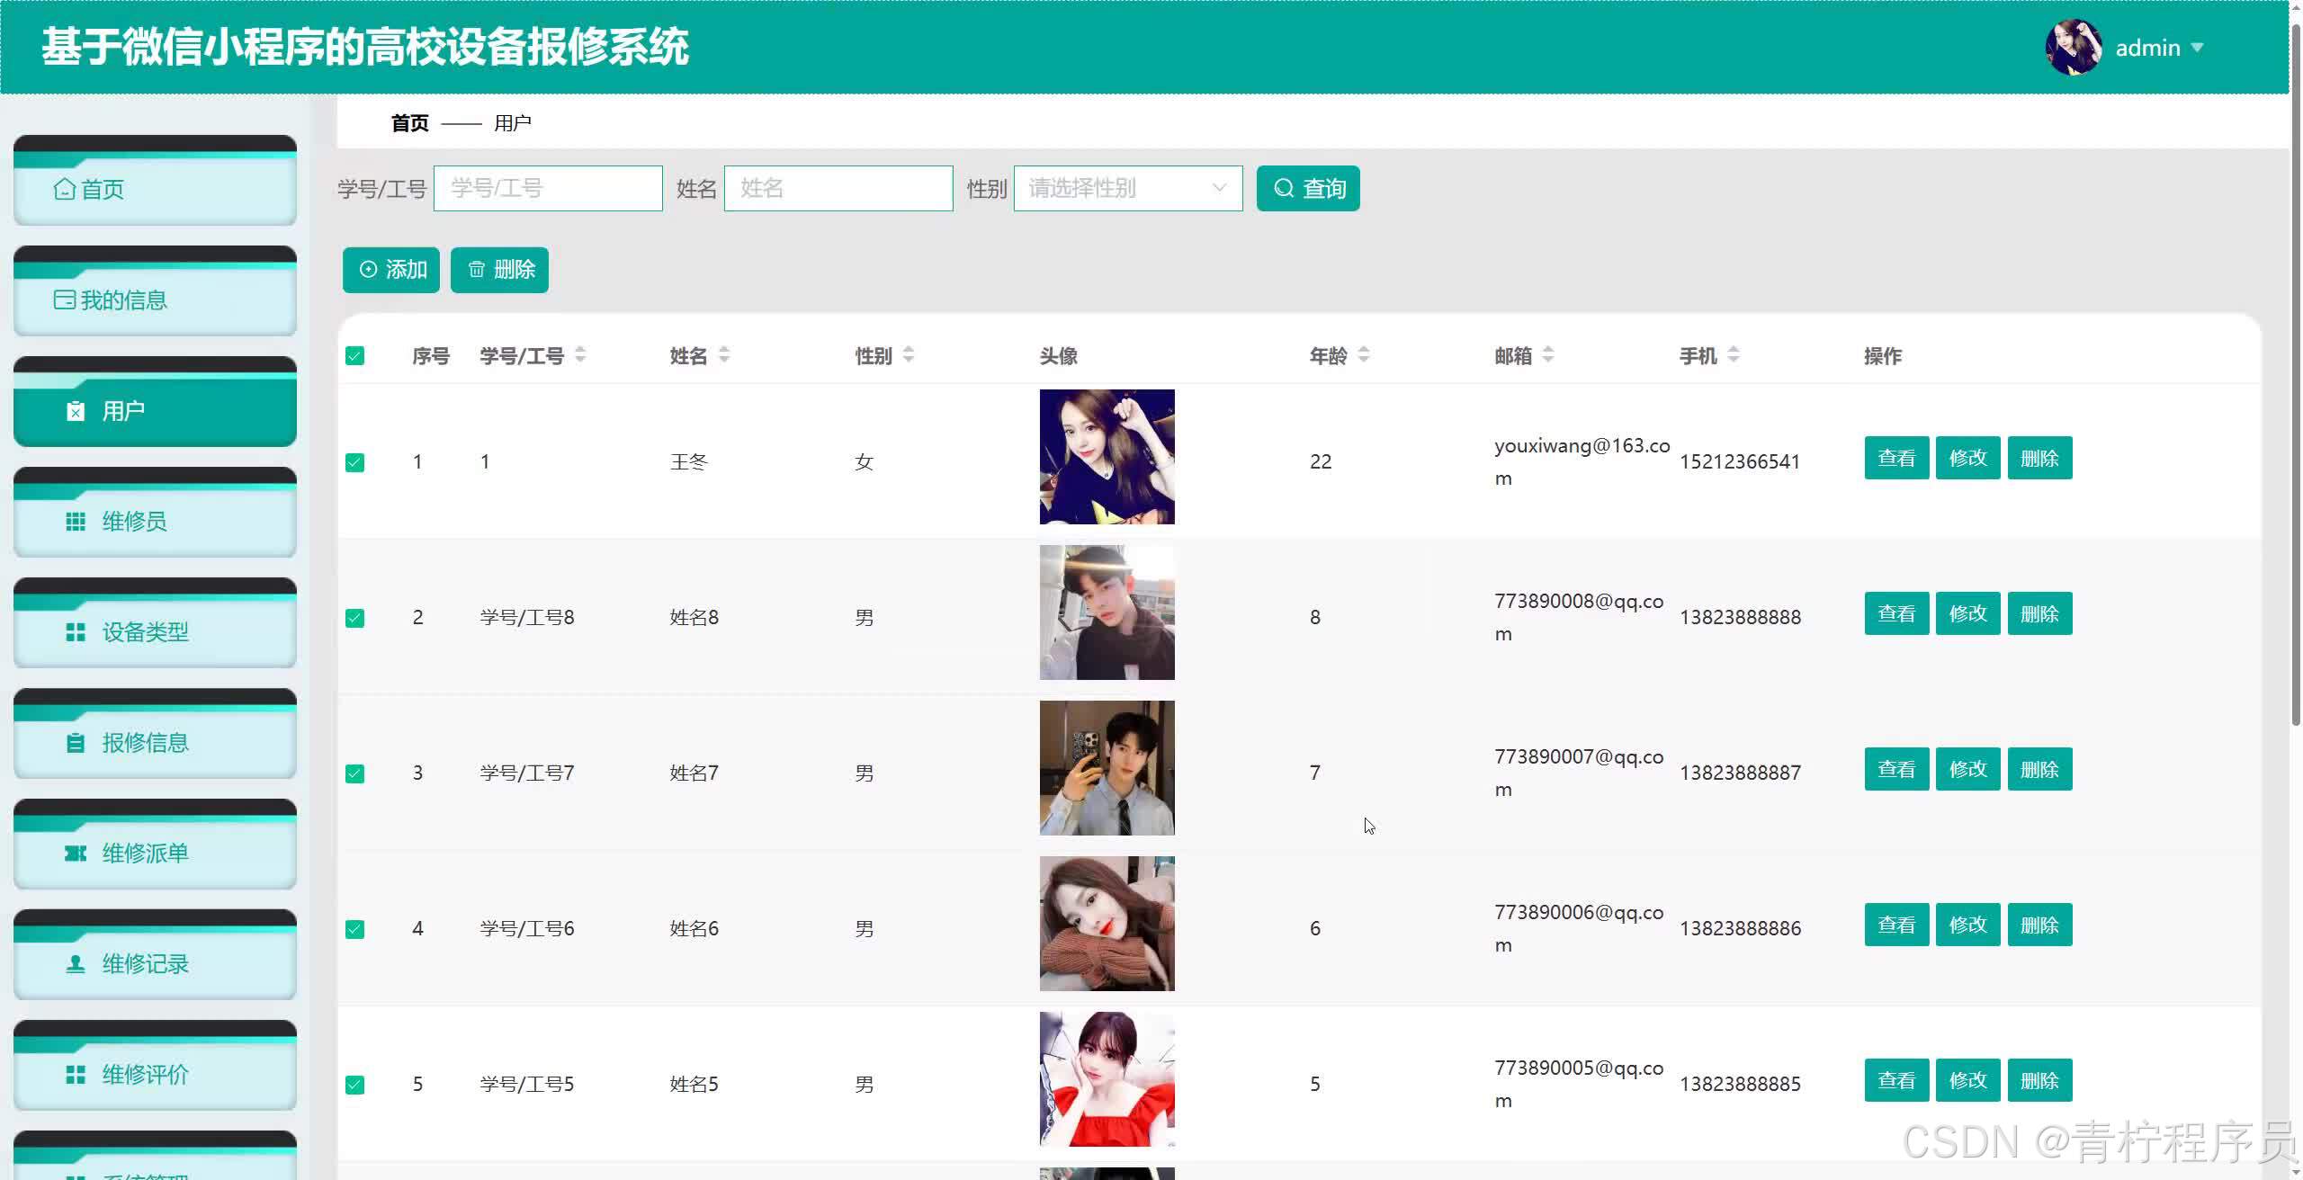Uncheck the row checkbox for 姓名5

pyautogui.click(x=355, y=1085)
